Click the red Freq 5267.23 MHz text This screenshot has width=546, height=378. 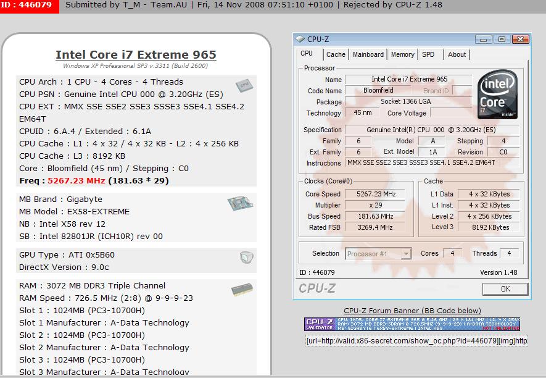tap(77, 180)
